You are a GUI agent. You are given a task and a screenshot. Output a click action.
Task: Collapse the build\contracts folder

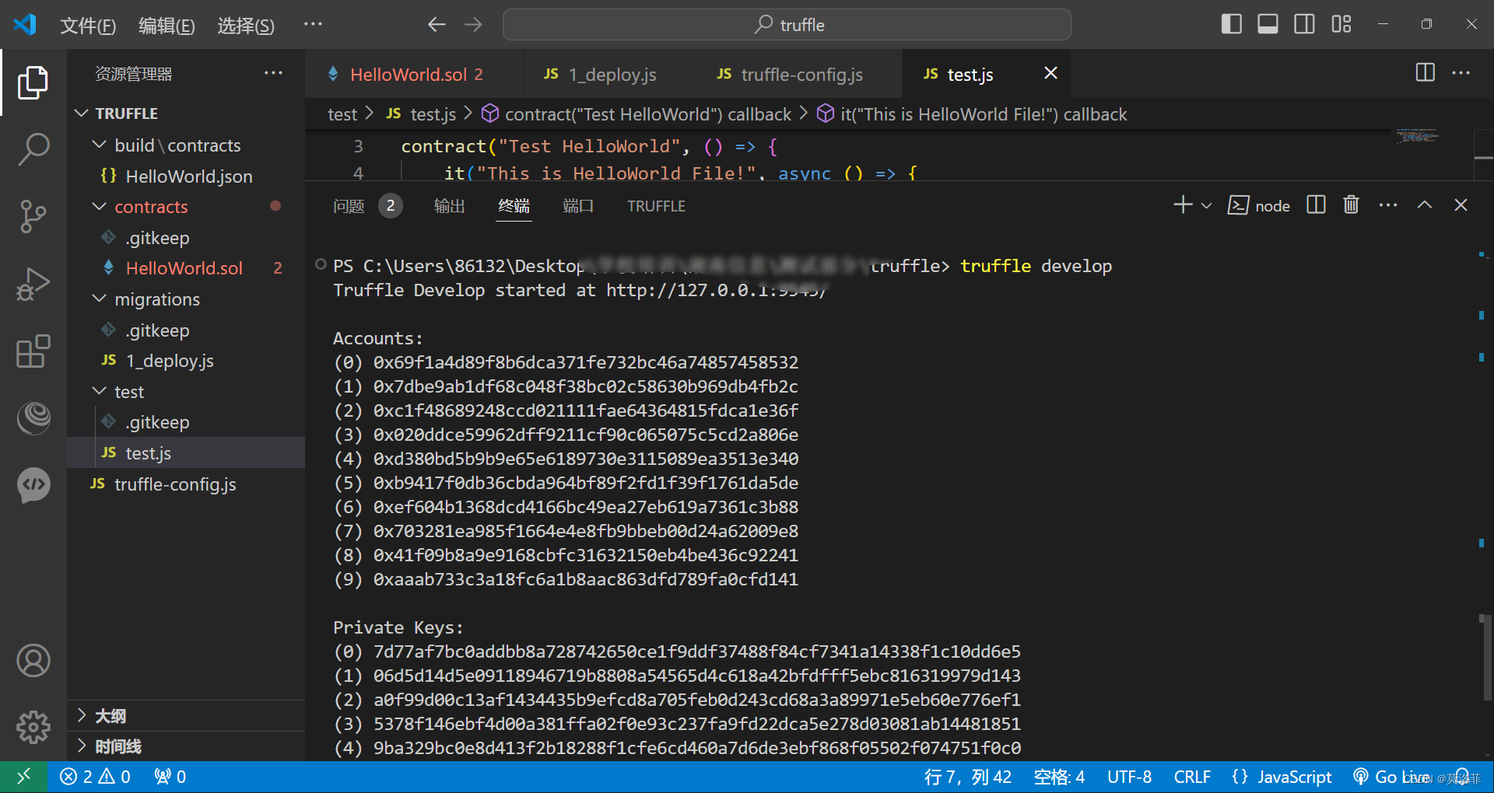pyautogui.click(x=187, y=145)
